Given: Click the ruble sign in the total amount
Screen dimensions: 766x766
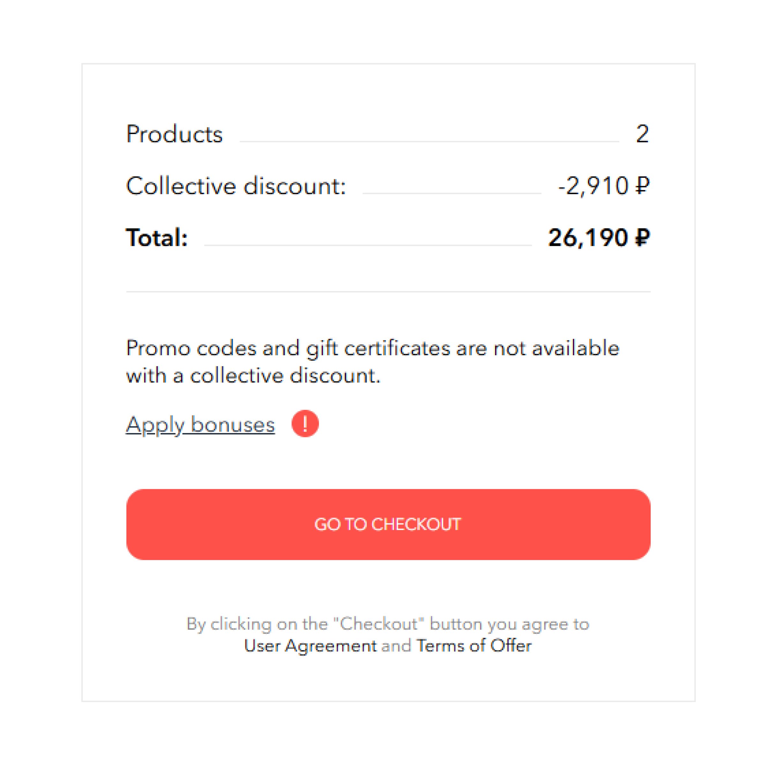Looking at the screenshot, I should [x=642, y=238].
